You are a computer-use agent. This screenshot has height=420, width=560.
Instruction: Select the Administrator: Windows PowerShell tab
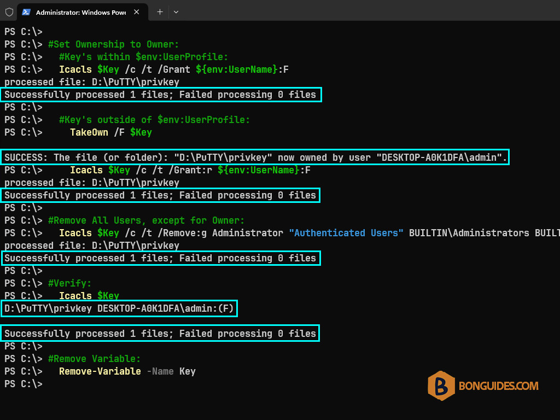83,12
